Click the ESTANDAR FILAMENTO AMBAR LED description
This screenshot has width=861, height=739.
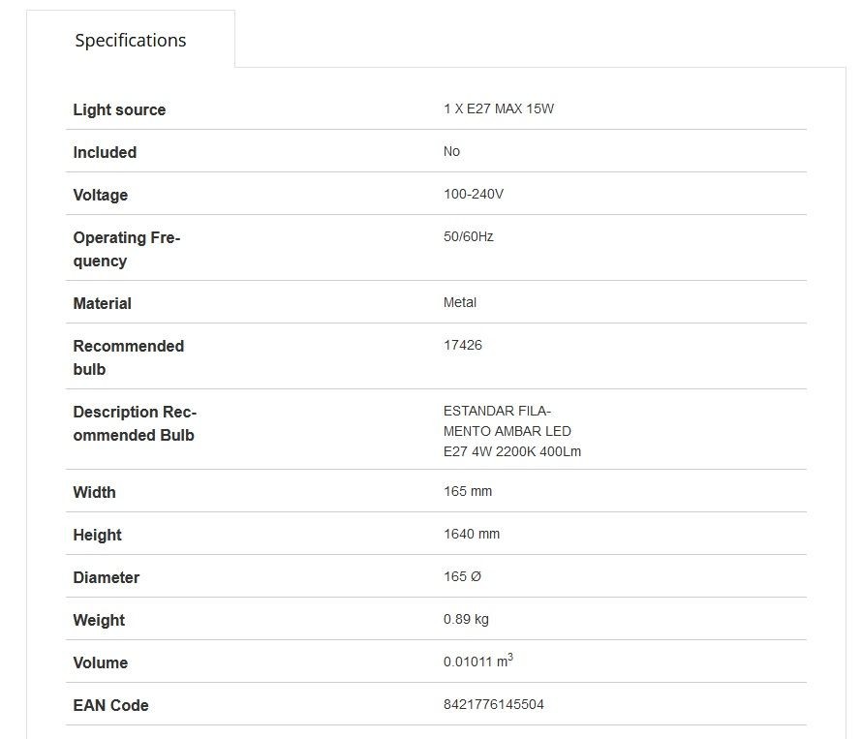[511, 431]
